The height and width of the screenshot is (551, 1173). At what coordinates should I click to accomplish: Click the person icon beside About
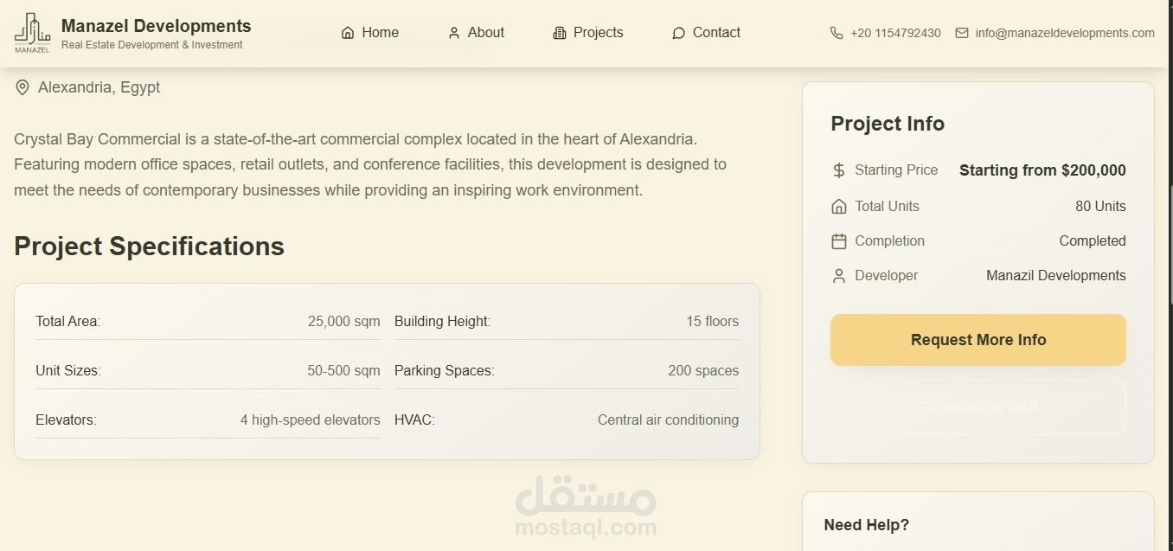[454, 33]
